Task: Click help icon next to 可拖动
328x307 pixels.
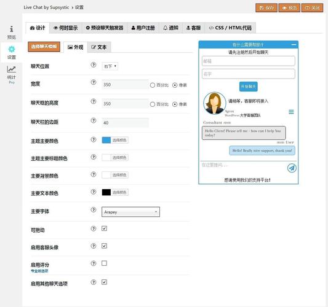Action: tap(94, 228)
